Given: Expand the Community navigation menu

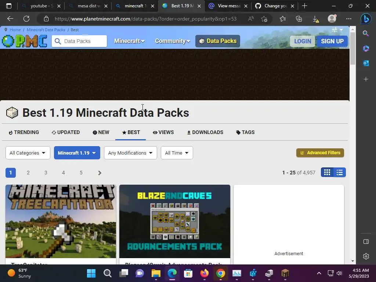Looking at the screenshot, I should tap(173, 41).
